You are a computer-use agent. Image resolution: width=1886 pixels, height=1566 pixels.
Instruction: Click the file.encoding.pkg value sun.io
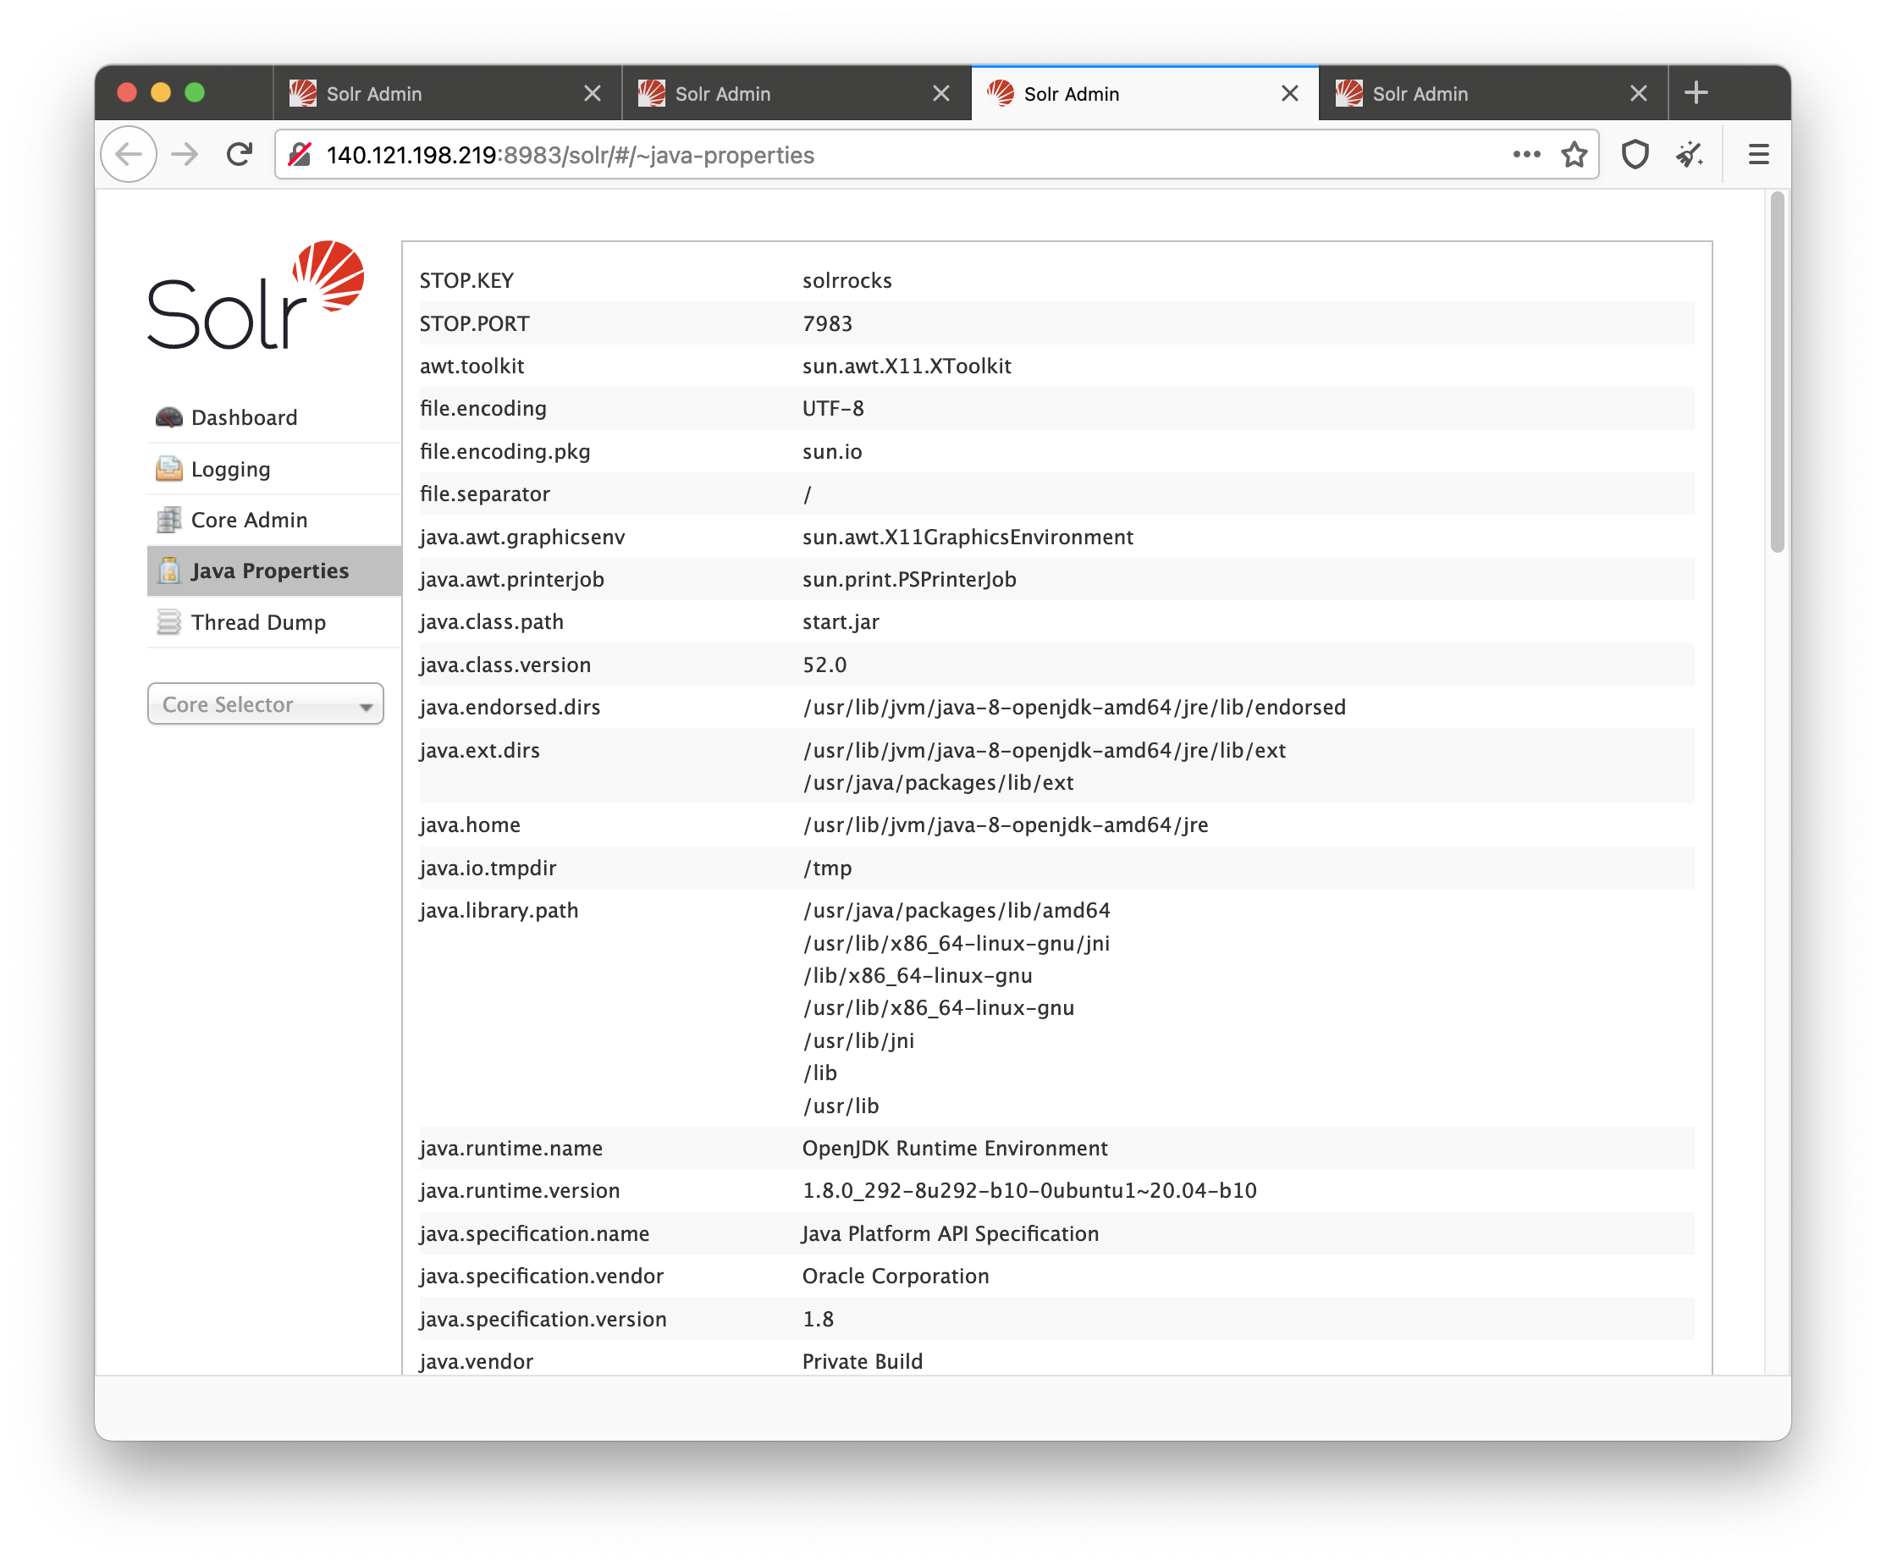pyautogui.click(x=831, y=452)
